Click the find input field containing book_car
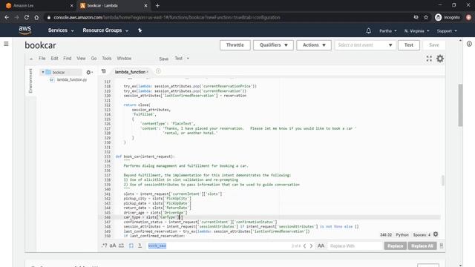 218,245
